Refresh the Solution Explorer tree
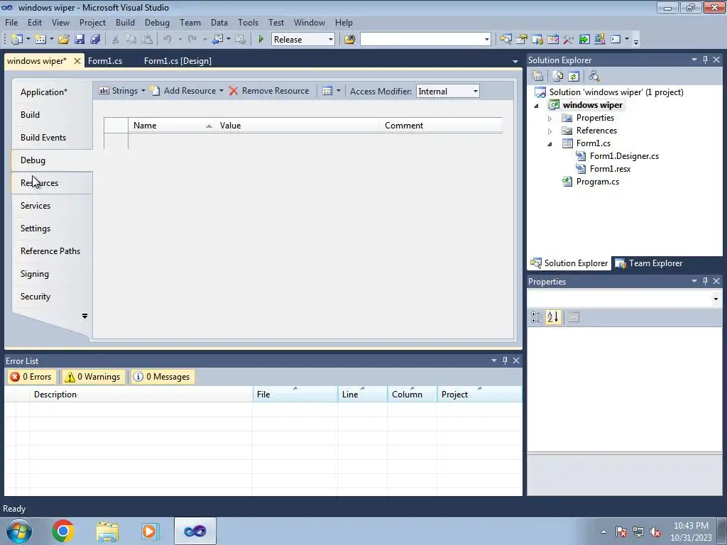 574,76
